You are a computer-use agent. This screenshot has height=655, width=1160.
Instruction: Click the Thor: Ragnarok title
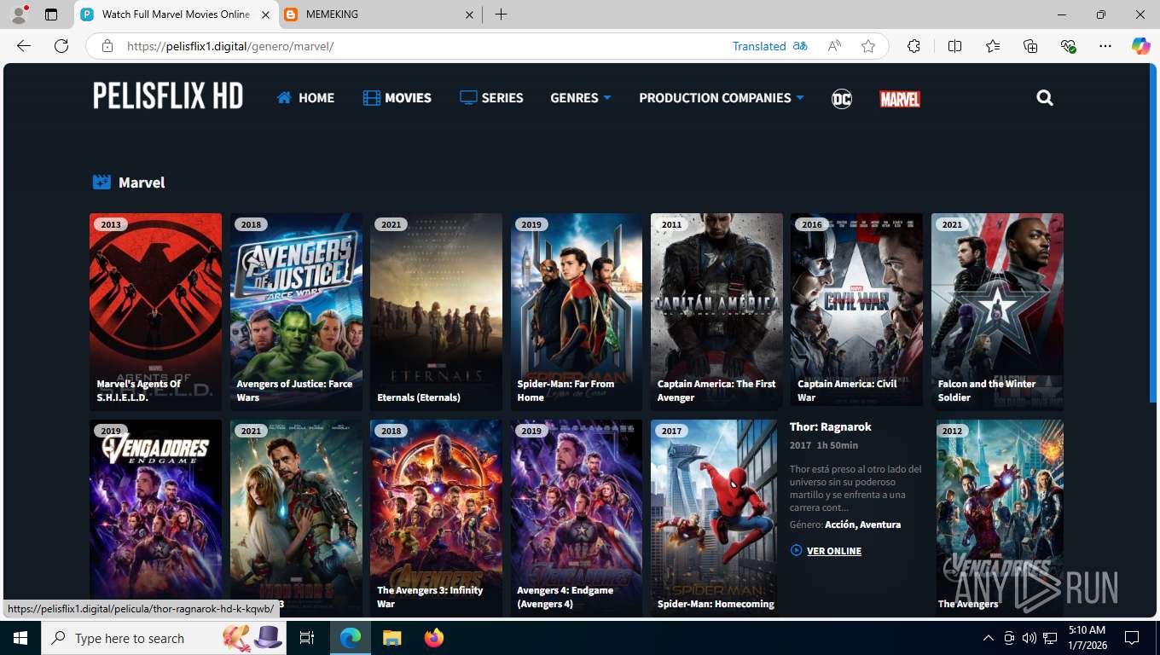click(x=831, y=426)
